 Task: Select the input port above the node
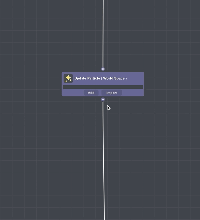pos(103,69)
